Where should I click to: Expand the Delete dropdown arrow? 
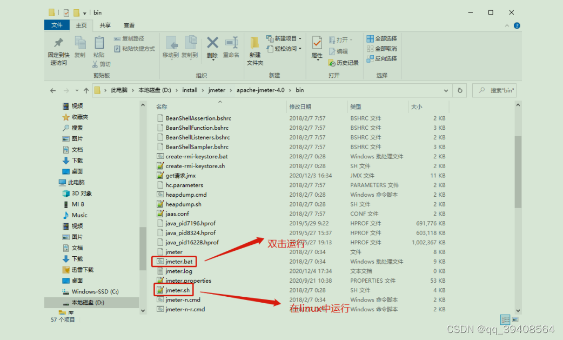(x=213, y=61)
